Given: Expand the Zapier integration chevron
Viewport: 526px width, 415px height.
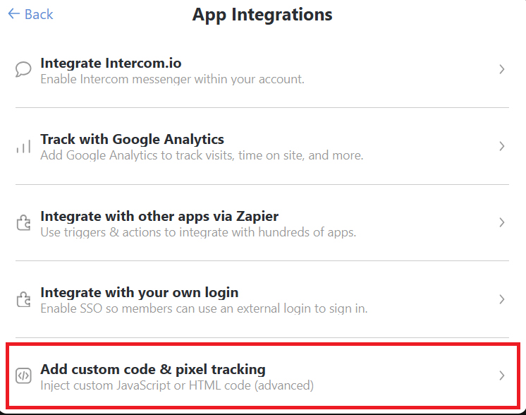Looking at the screenshot, I should point(502,222).
